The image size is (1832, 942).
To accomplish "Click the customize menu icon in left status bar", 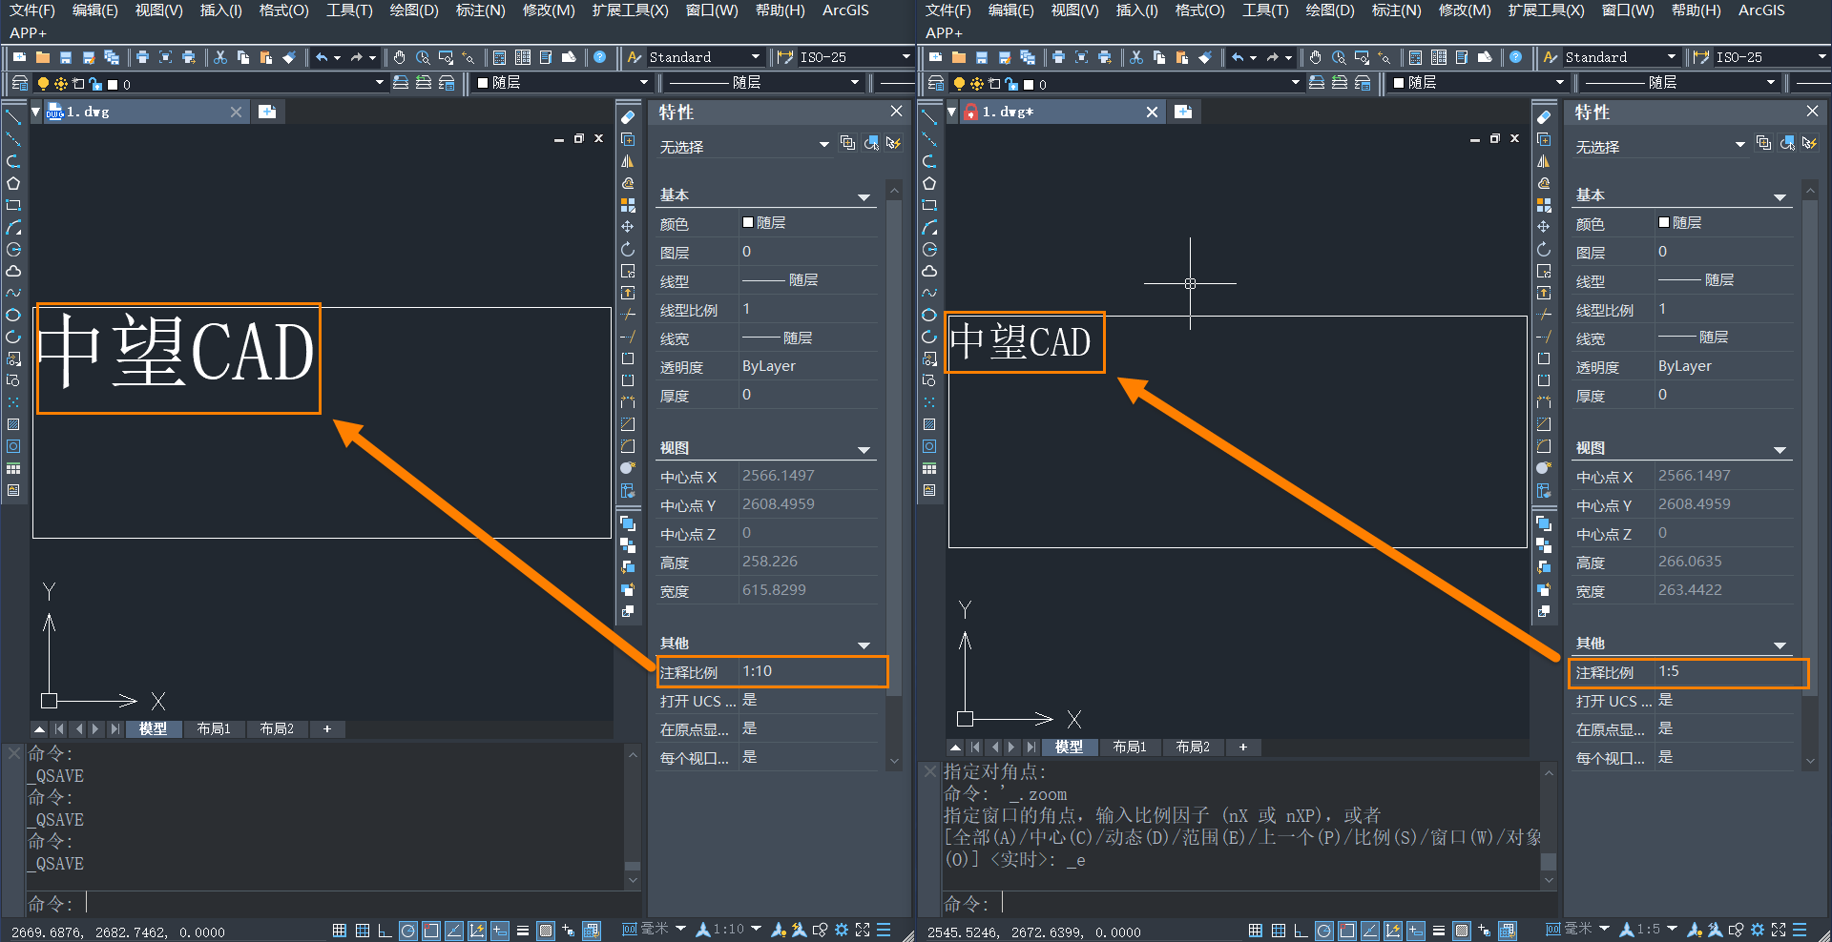I will point(885,930).
